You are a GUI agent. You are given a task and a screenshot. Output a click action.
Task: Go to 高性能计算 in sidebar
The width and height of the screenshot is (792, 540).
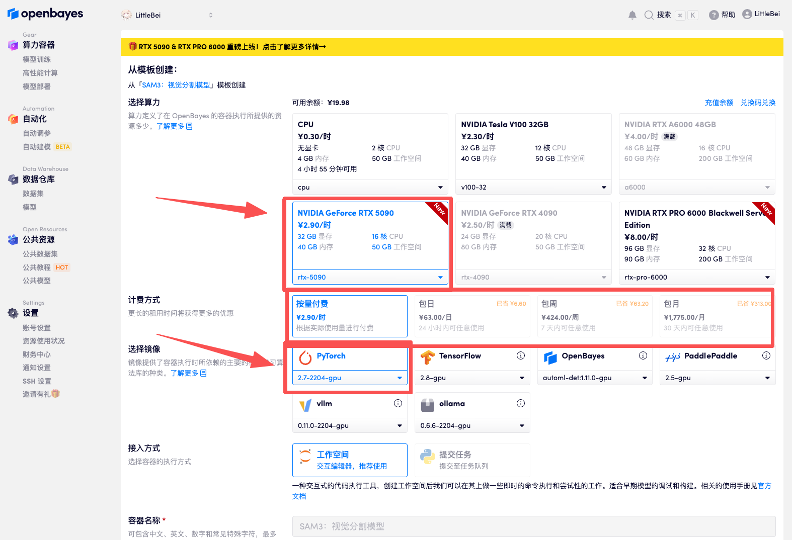[40, 73]
